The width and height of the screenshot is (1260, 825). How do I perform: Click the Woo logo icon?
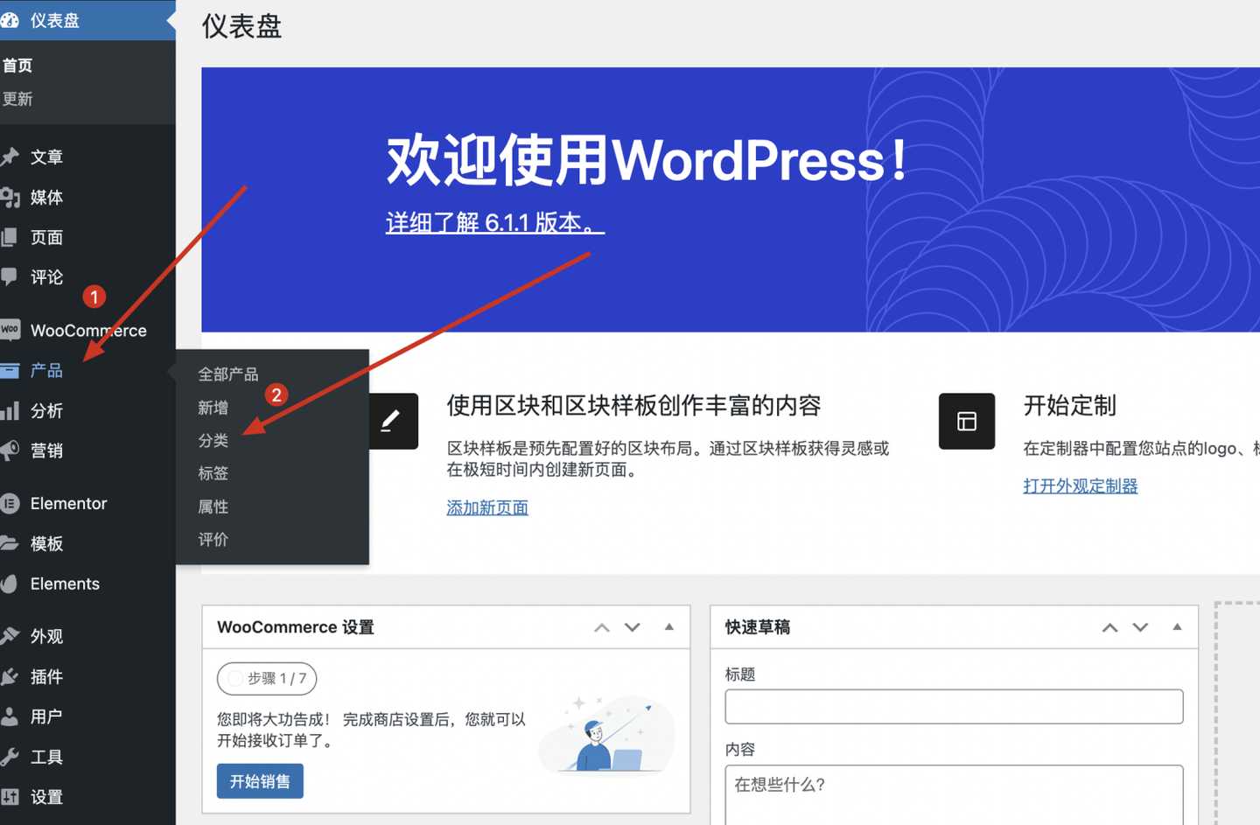point(10,330)
